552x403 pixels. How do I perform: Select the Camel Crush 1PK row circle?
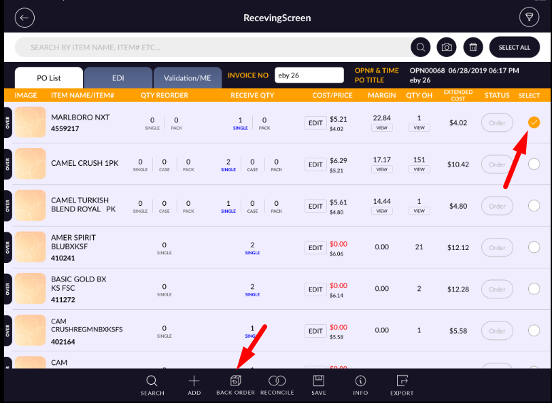(534, 164)
